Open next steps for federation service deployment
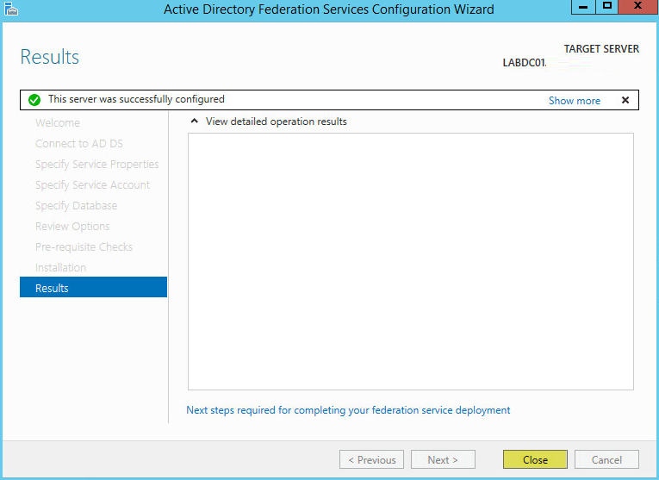This screenshot has height=480, width=659. tap(348, 410)
